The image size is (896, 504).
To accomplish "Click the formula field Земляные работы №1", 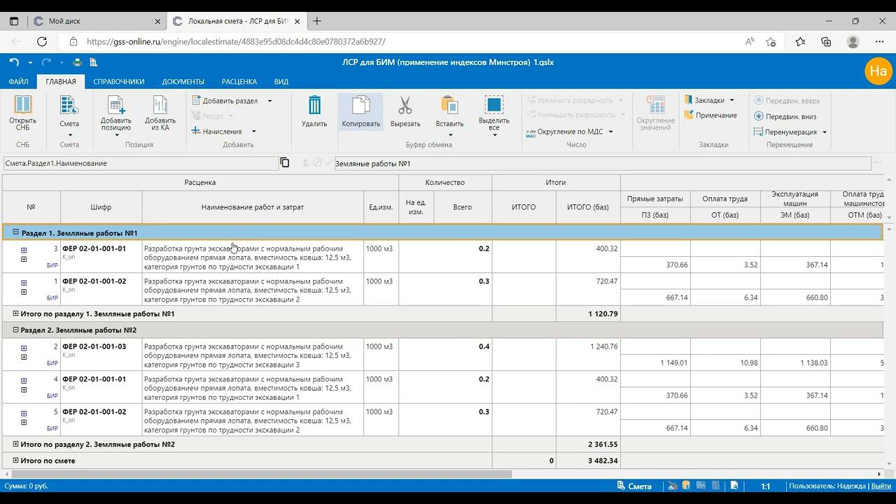I will [602, 163].
